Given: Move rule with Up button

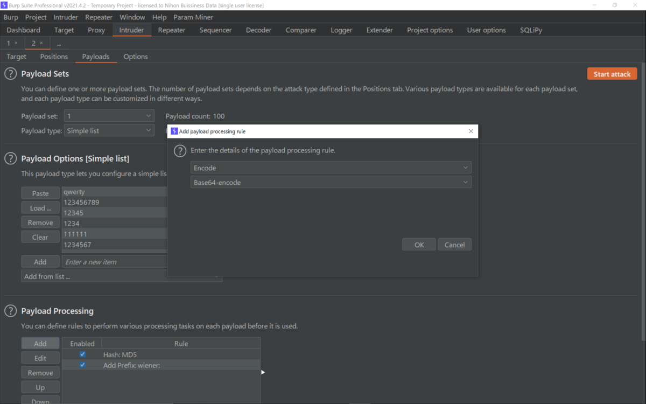Looking at the screenshot, I should point(40,387).
